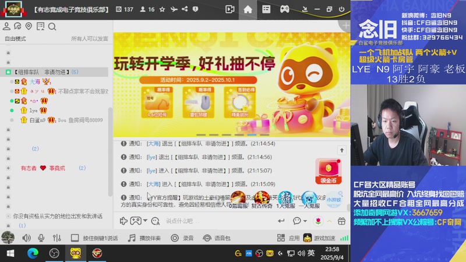
Task: Open channel 你没有资格从实力的地位出发和我讲话
Action: pos(58,216)
